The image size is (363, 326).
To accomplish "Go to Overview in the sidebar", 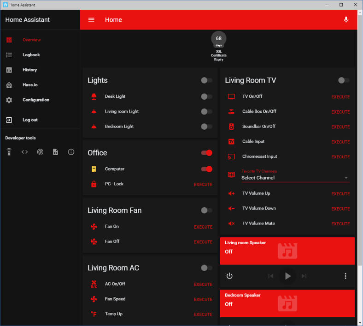I will [x=40, y=40].
